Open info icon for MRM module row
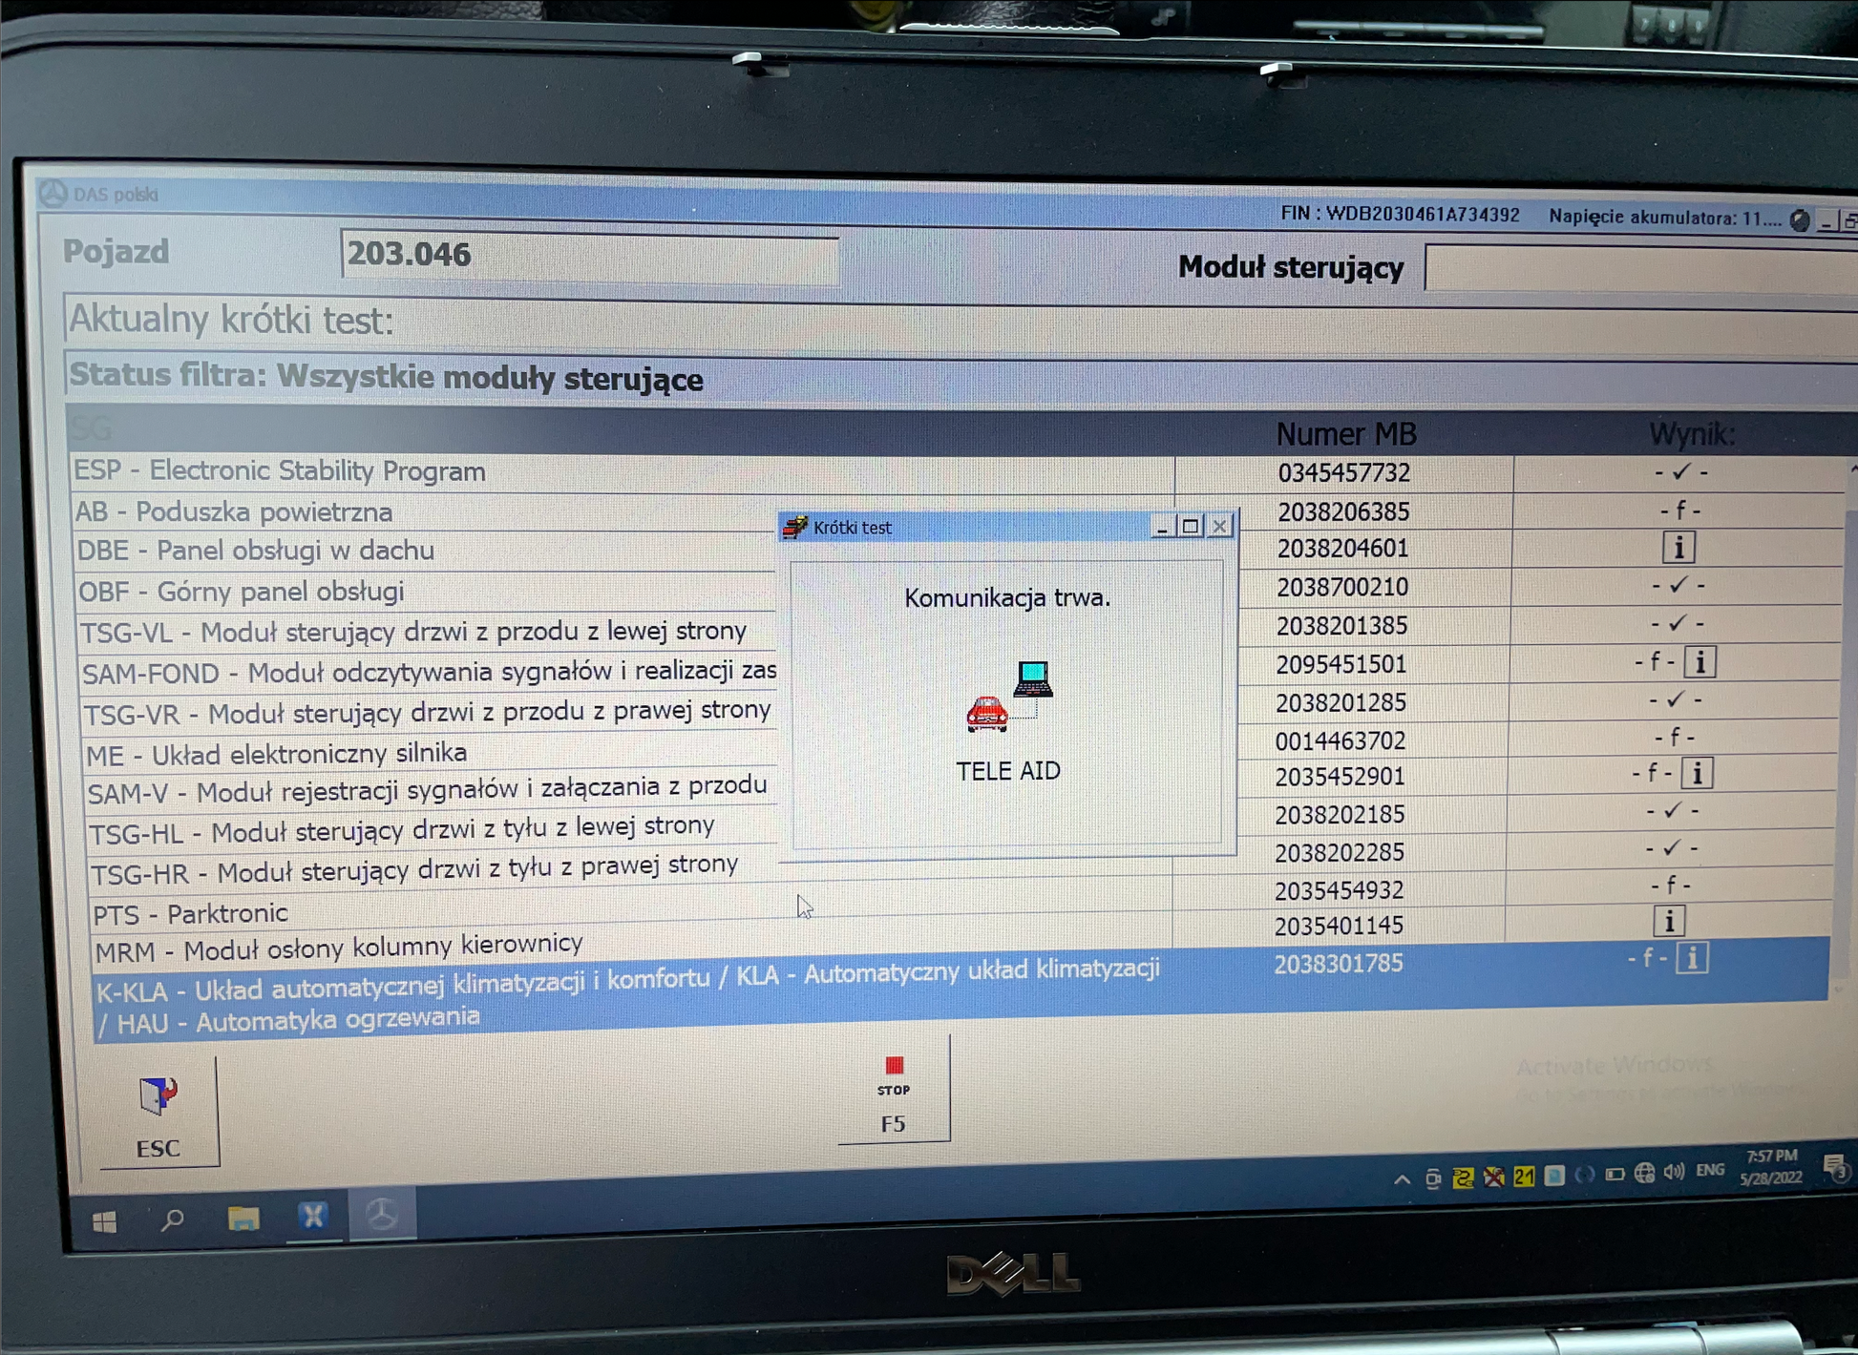This screenshot has width=1858, height=1355. (1668, 922)
